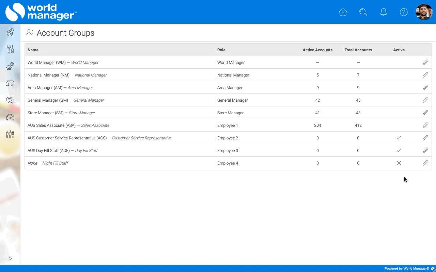Open the settings gears sidebar icon
Image resolution: width=436 pixels, height=272 pixels.
(x=10, y=66)
